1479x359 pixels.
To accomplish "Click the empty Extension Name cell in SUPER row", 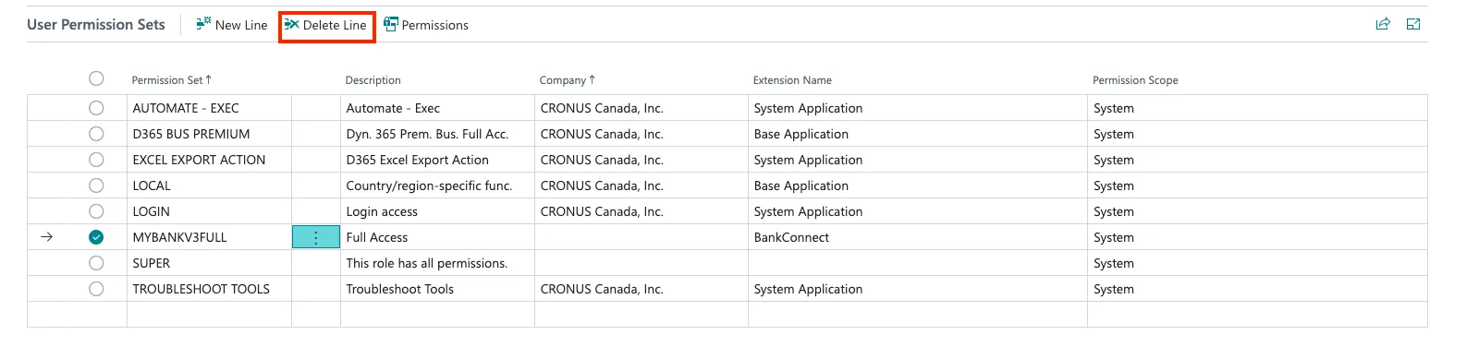I will tap(918, 263).
